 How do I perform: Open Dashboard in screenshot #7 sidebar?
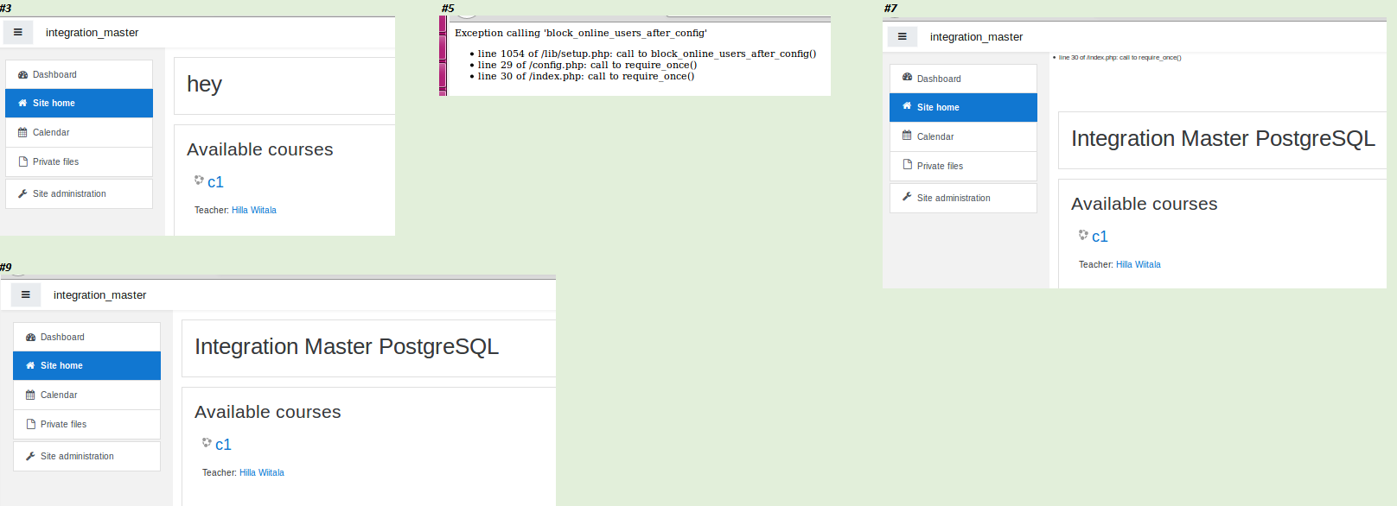[963, 79]
